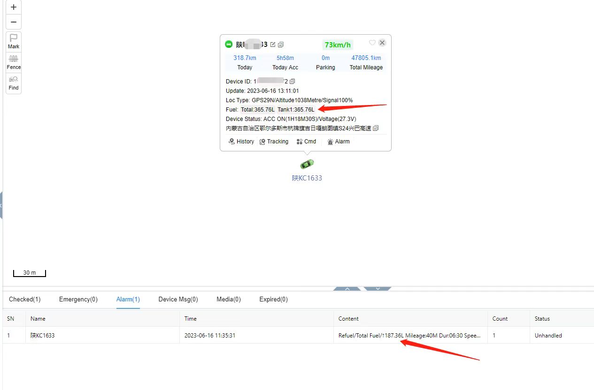Expand the bottom panel upward
This screenshot has width=594, height=390.
point(347,289)
